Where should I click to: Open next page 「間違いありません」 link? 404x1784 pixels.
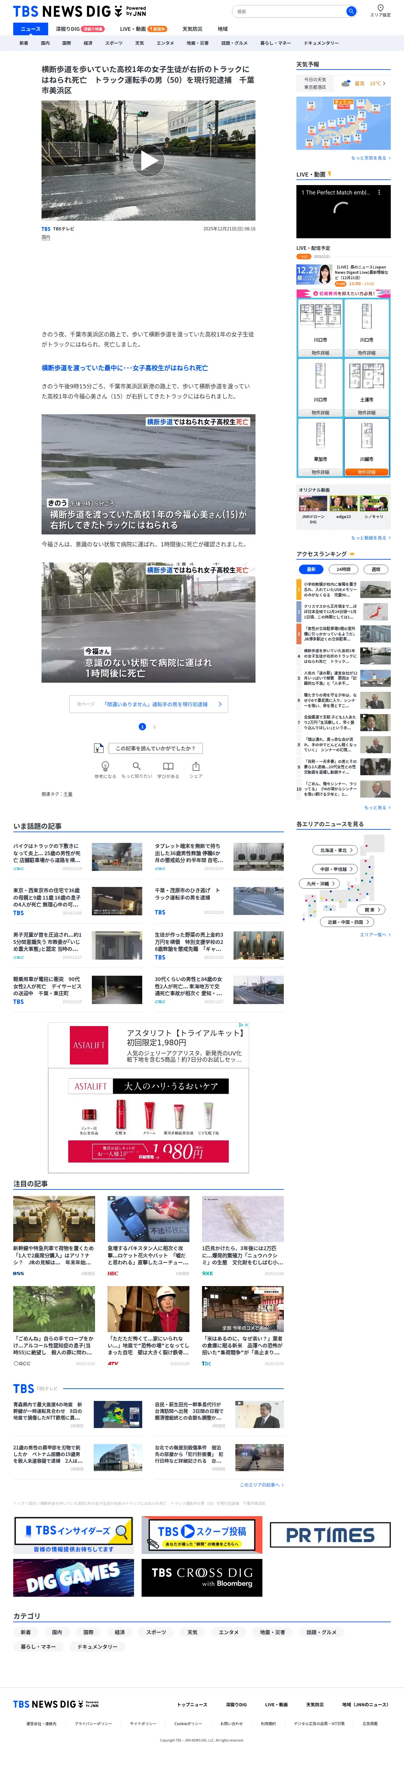point(149,704)
